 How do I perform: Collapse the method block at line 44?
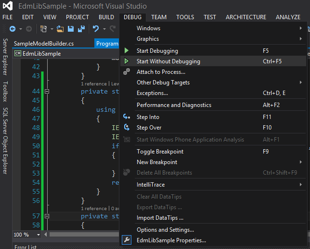tap(47, 92)
